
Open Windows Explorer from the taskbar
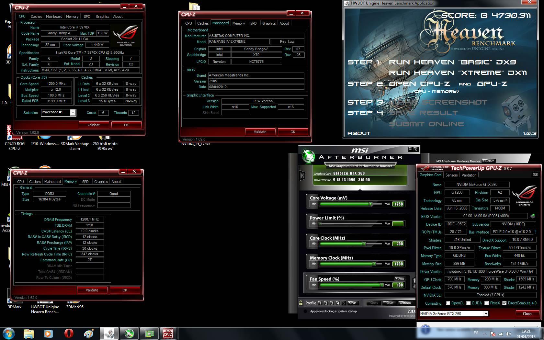tap(29, 334)
